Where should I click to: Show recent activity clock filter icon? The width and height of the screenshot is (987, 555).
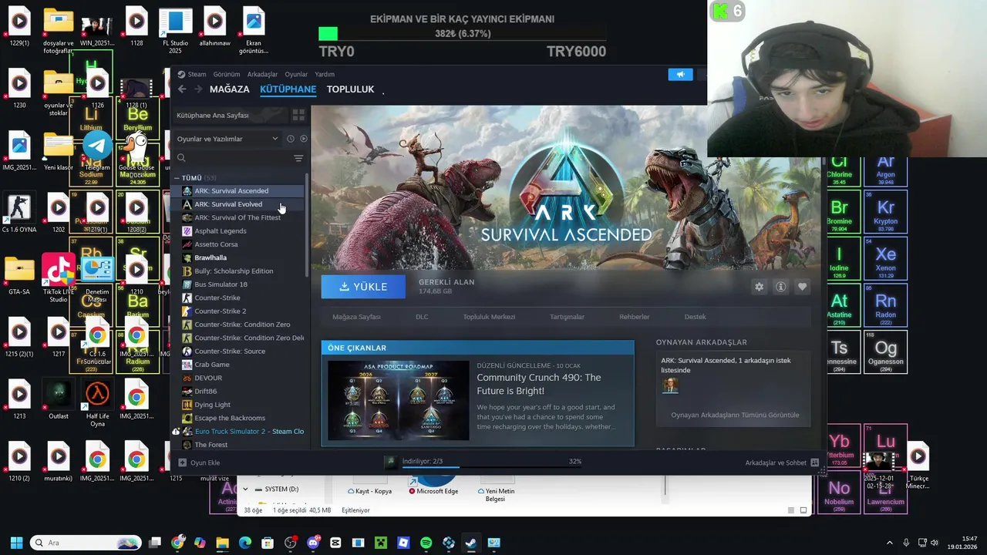click(291, 139)
